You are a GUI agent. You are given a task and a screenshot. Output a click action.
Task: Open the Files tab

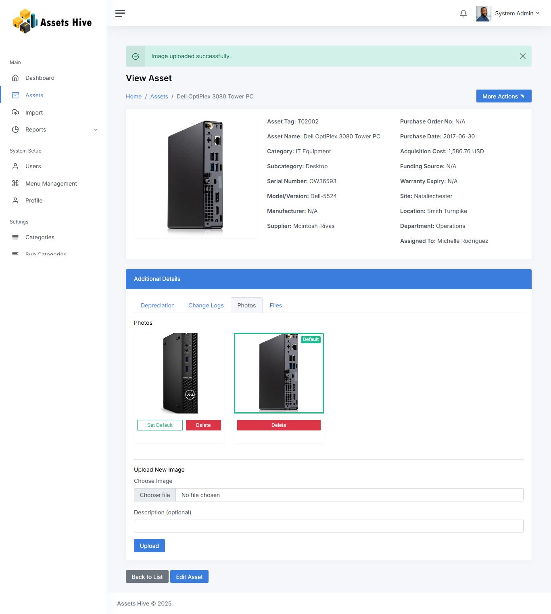275,305
